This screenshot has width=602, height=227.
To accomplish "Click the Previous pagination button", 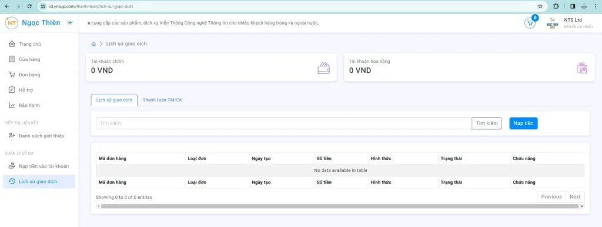I will 551,196.
